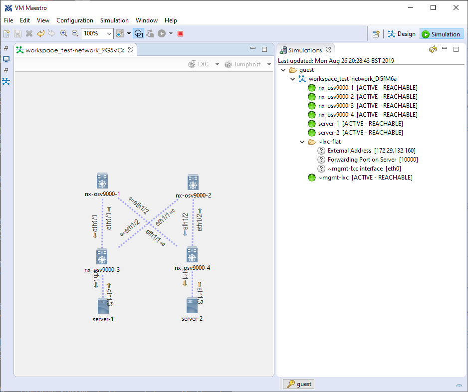Click the nx-osv9000-1 switch node on the canvas
This screenshot has height=392, width=468.
pos(102,181)
